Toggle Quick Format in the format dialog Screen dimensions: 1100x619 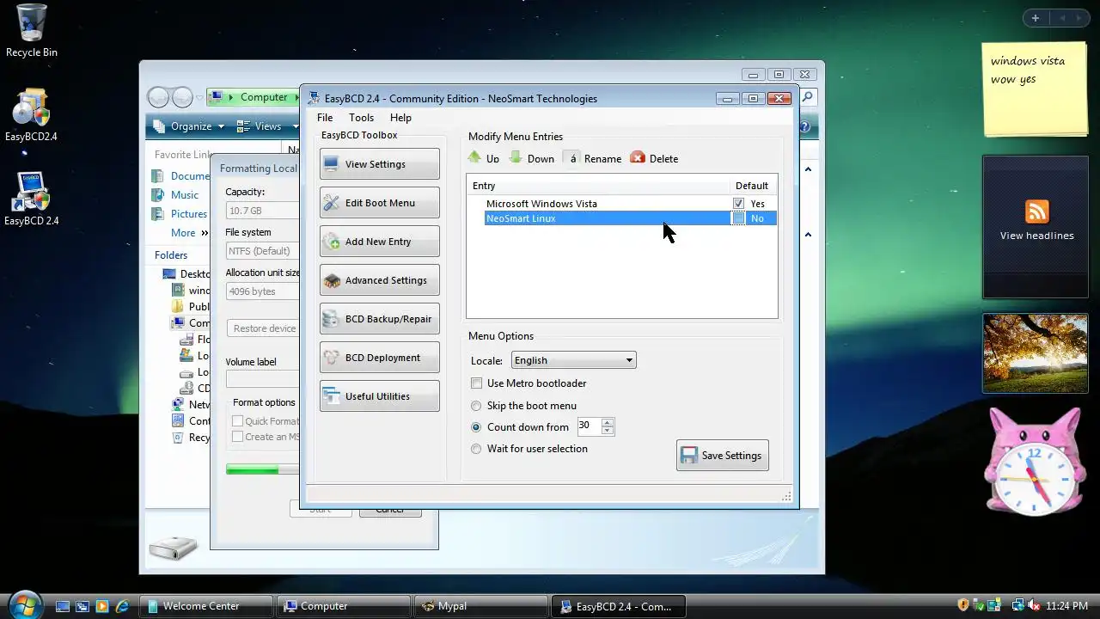[x=237, y=421]
